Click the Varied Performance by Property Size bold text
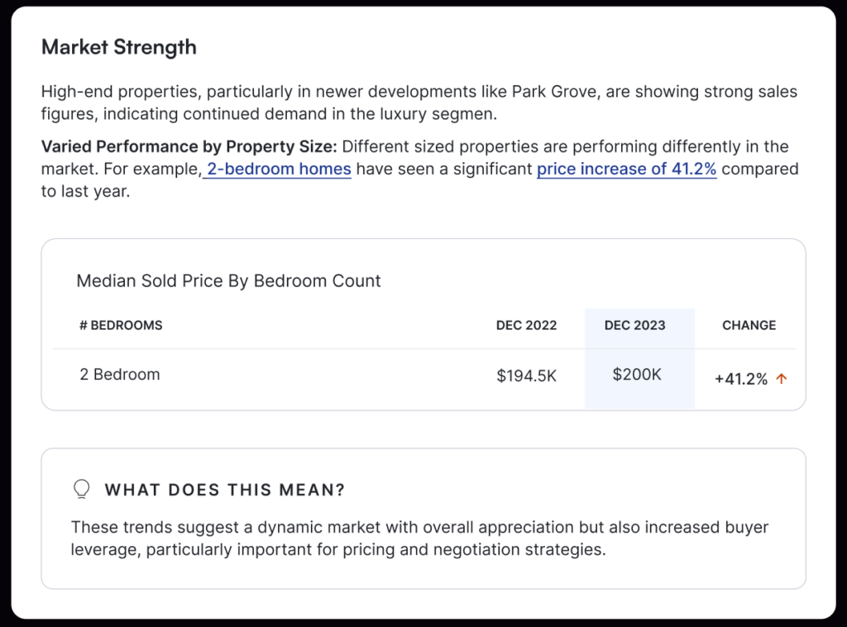The image size is (847, 627). (x=189, y=146)
